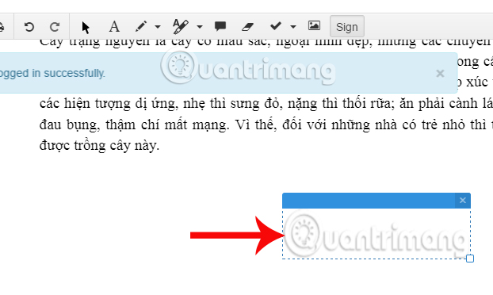Remove the inserted image with its X button

463,201
